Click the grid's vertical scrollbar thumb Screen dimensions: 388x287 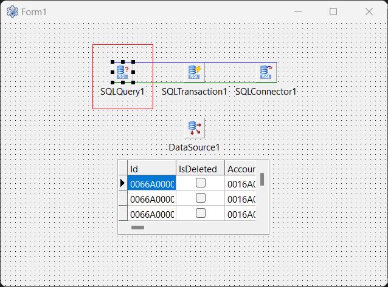point(262,179)
